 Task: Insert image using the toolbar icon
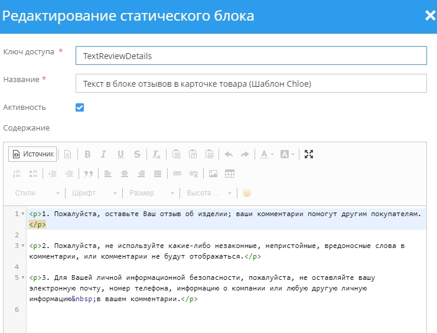tap(213, 174)
